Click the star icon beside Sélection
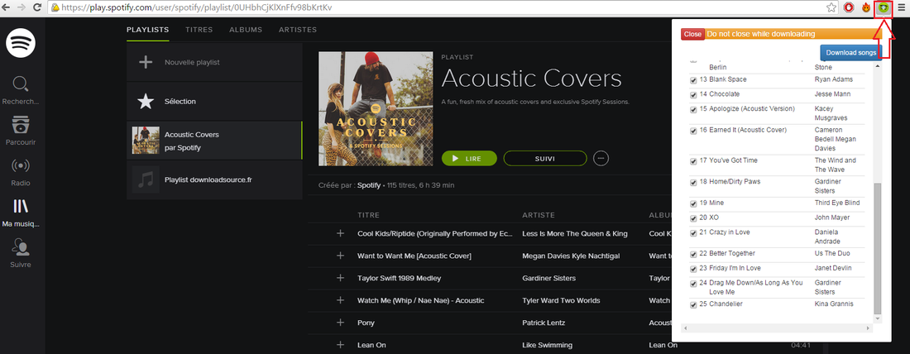910x354 pixels. 145,102
